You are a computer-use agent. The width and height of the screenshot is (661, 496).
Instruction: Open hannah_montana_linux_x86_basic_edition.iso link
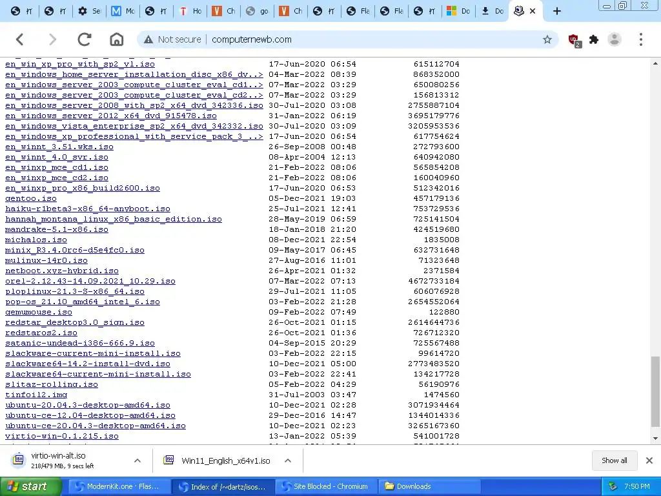114,219
